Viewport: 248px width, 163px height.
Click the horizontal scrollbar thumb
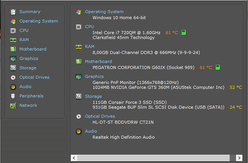click(153, 158)
